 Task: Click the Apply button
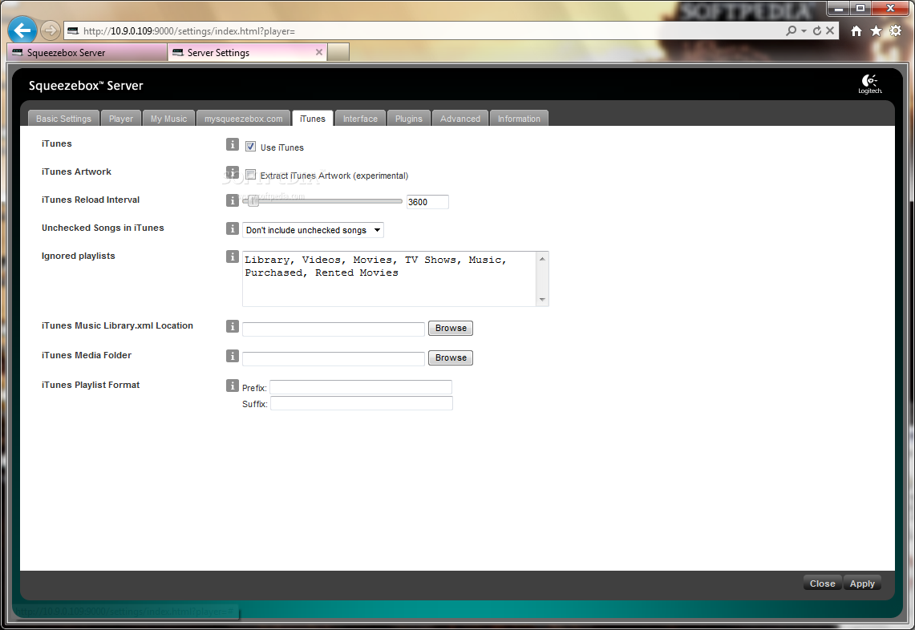point(862,584)
